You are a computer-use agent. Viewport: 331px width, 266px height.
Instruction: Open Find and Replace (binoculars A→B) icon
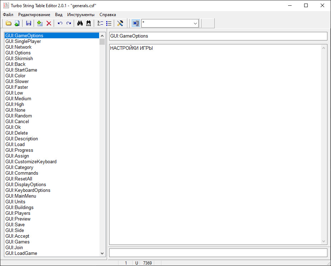pyautogui.click(x=89, y=23)
